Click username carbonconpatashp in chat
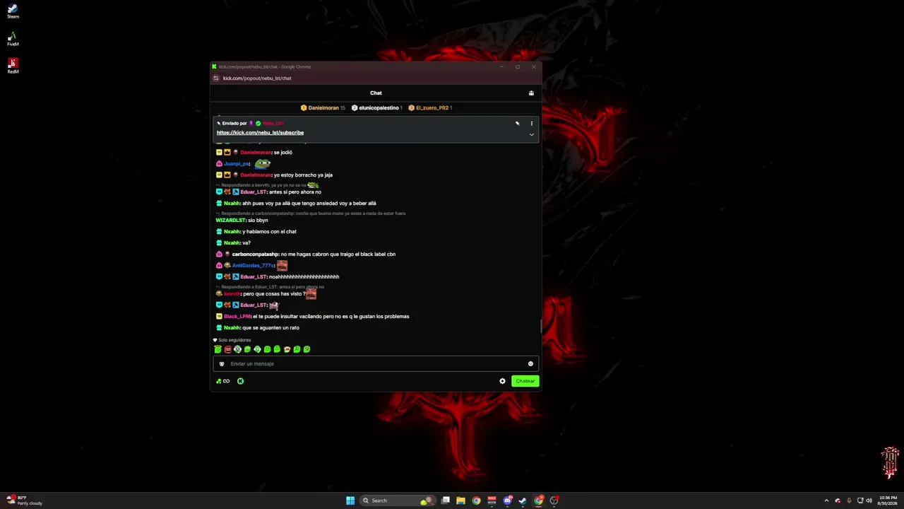 pyautogui.click(x=255, y=254)
